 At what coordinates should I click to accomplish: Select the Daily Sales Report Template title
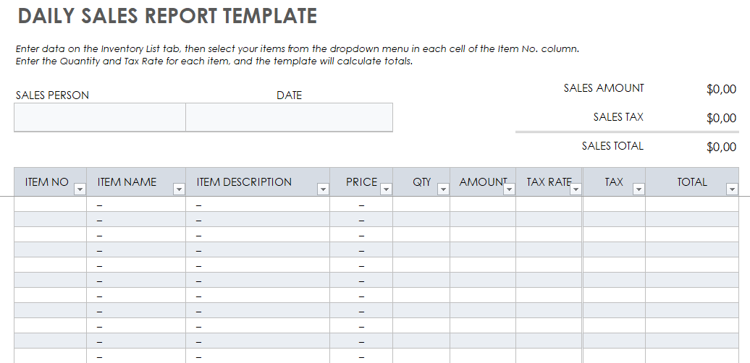click(167, 16)
